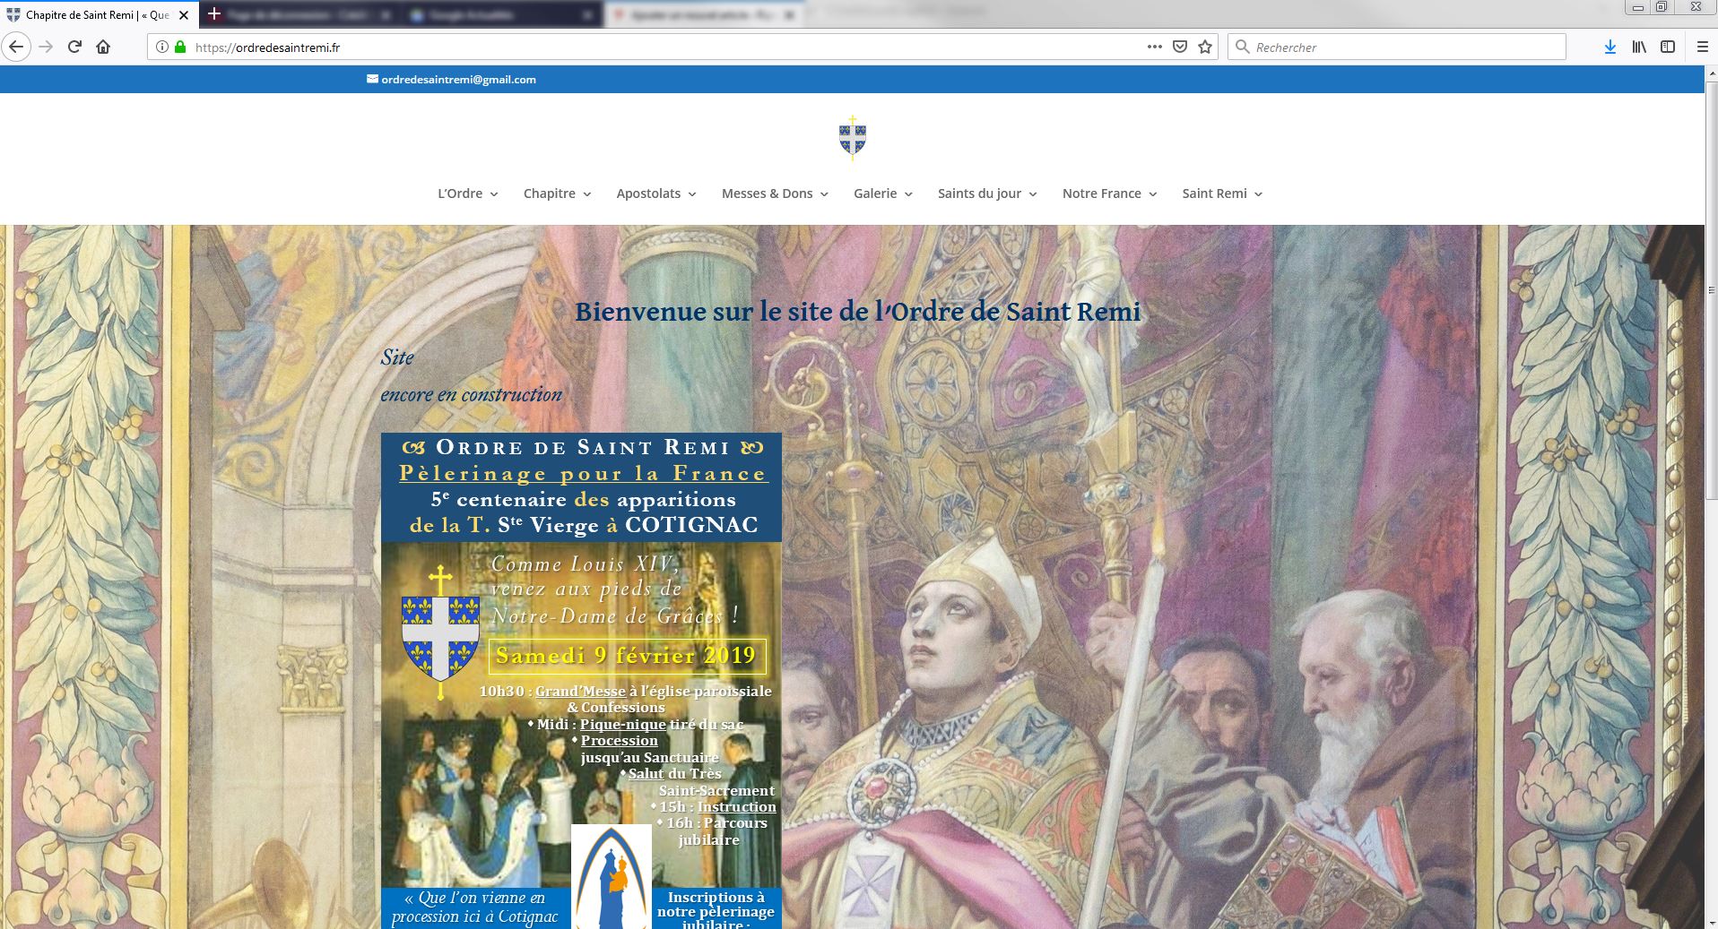Expand the Apostolats dropdown menu
This screenshot has height=929, width=1718.
coord(655,194)
